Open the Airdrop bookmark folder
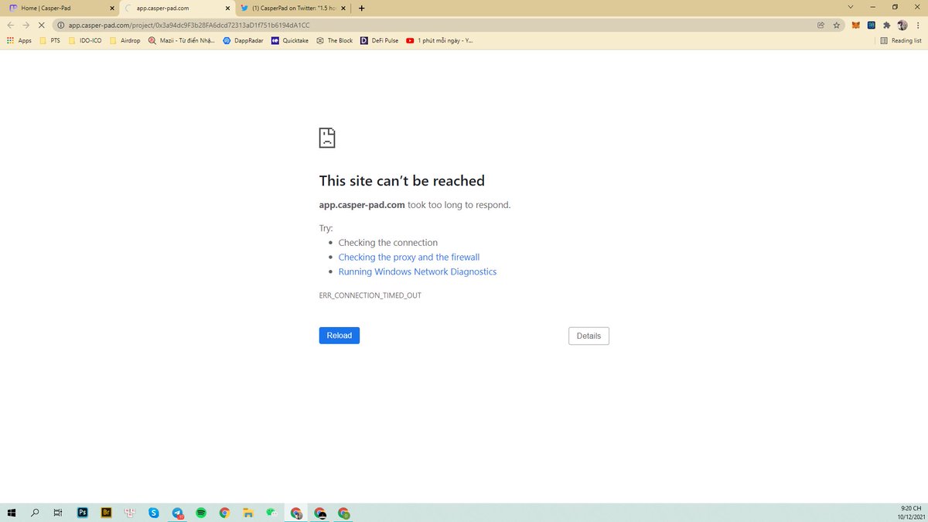Image resolution: width=928 pixels, height=522 pixels. [x=125, y=40]
